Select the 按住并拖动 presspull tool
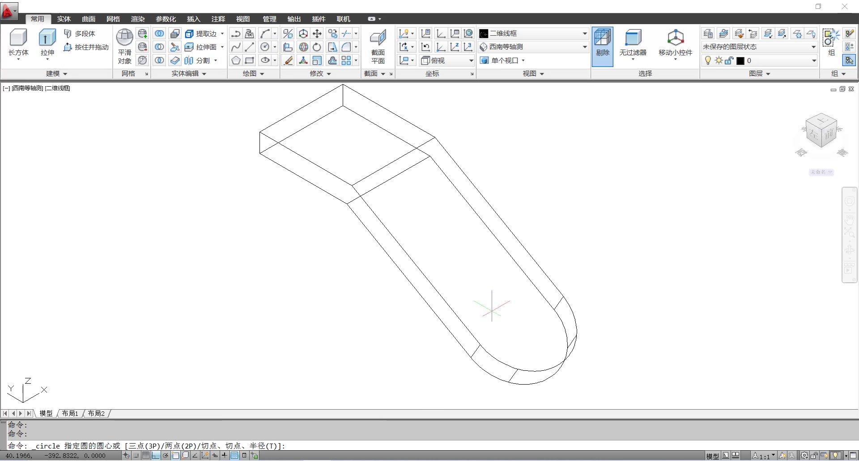 (x=86, y=47)
